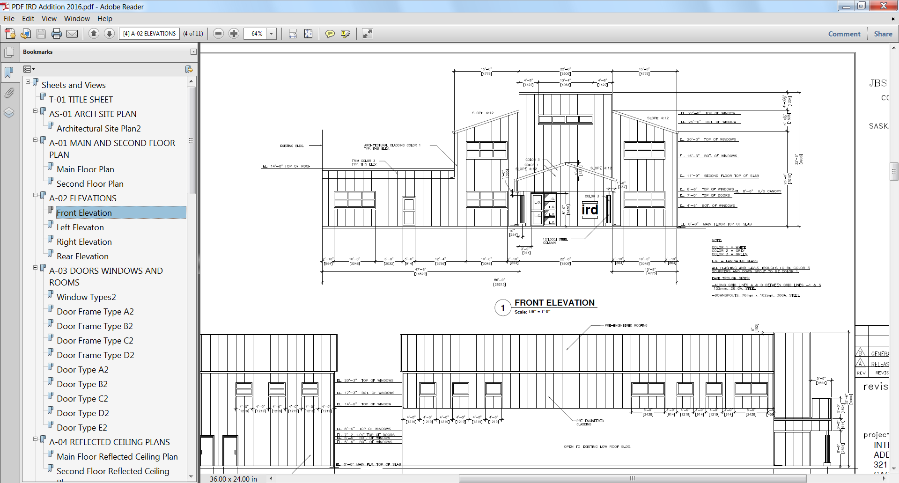Screen dimensions: 899x483
Task: Click the add sticky note icon
Action: pyautogui.click(x=330, y=34)
